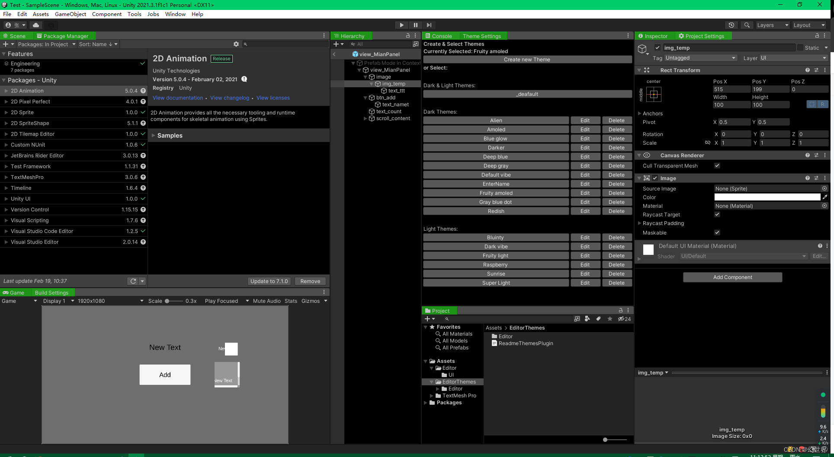Open the global search magnifier icon
Image resolution: width=834 pixels, height=457 pixels.
pos(747,25)
